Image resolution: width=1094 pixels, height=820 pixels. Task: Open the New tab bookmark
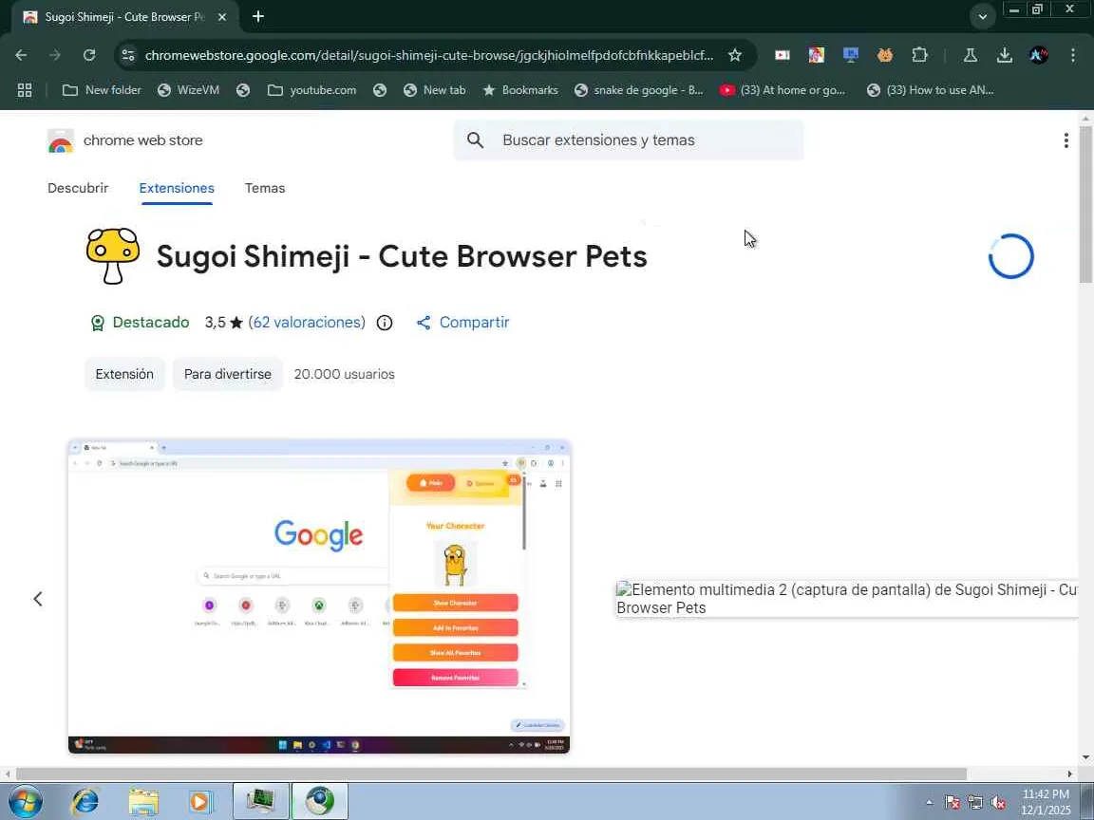coord(435,90)
